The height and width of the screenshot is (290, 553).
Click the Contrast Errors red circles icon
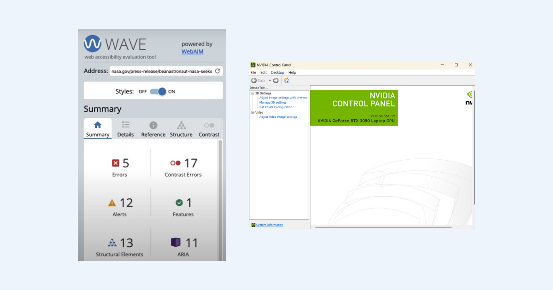click(176, 163)
